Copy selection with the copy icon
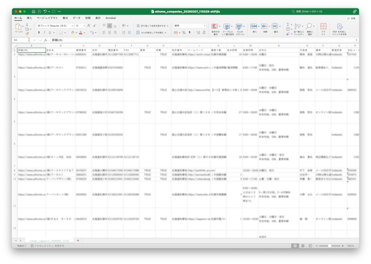371x264 pixels. (27, 29)
